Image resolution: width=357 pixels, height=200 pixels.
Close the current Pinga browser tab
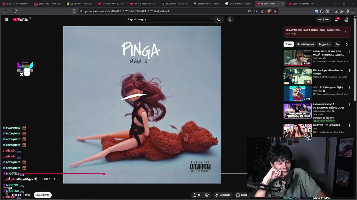[283, 4]
